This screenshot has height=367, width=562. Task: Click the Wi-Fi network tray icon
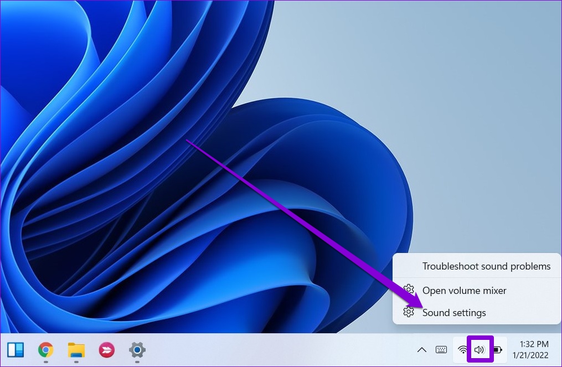[463, 350]
